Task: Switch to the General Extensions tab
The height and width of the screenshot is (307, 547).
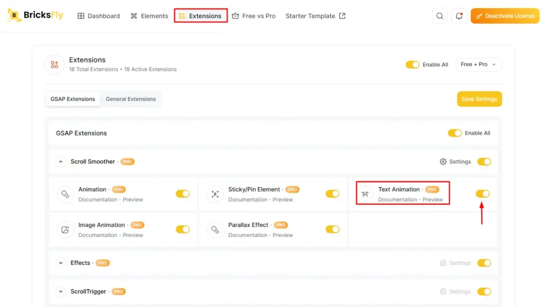Action: click(x=131, y=99)
